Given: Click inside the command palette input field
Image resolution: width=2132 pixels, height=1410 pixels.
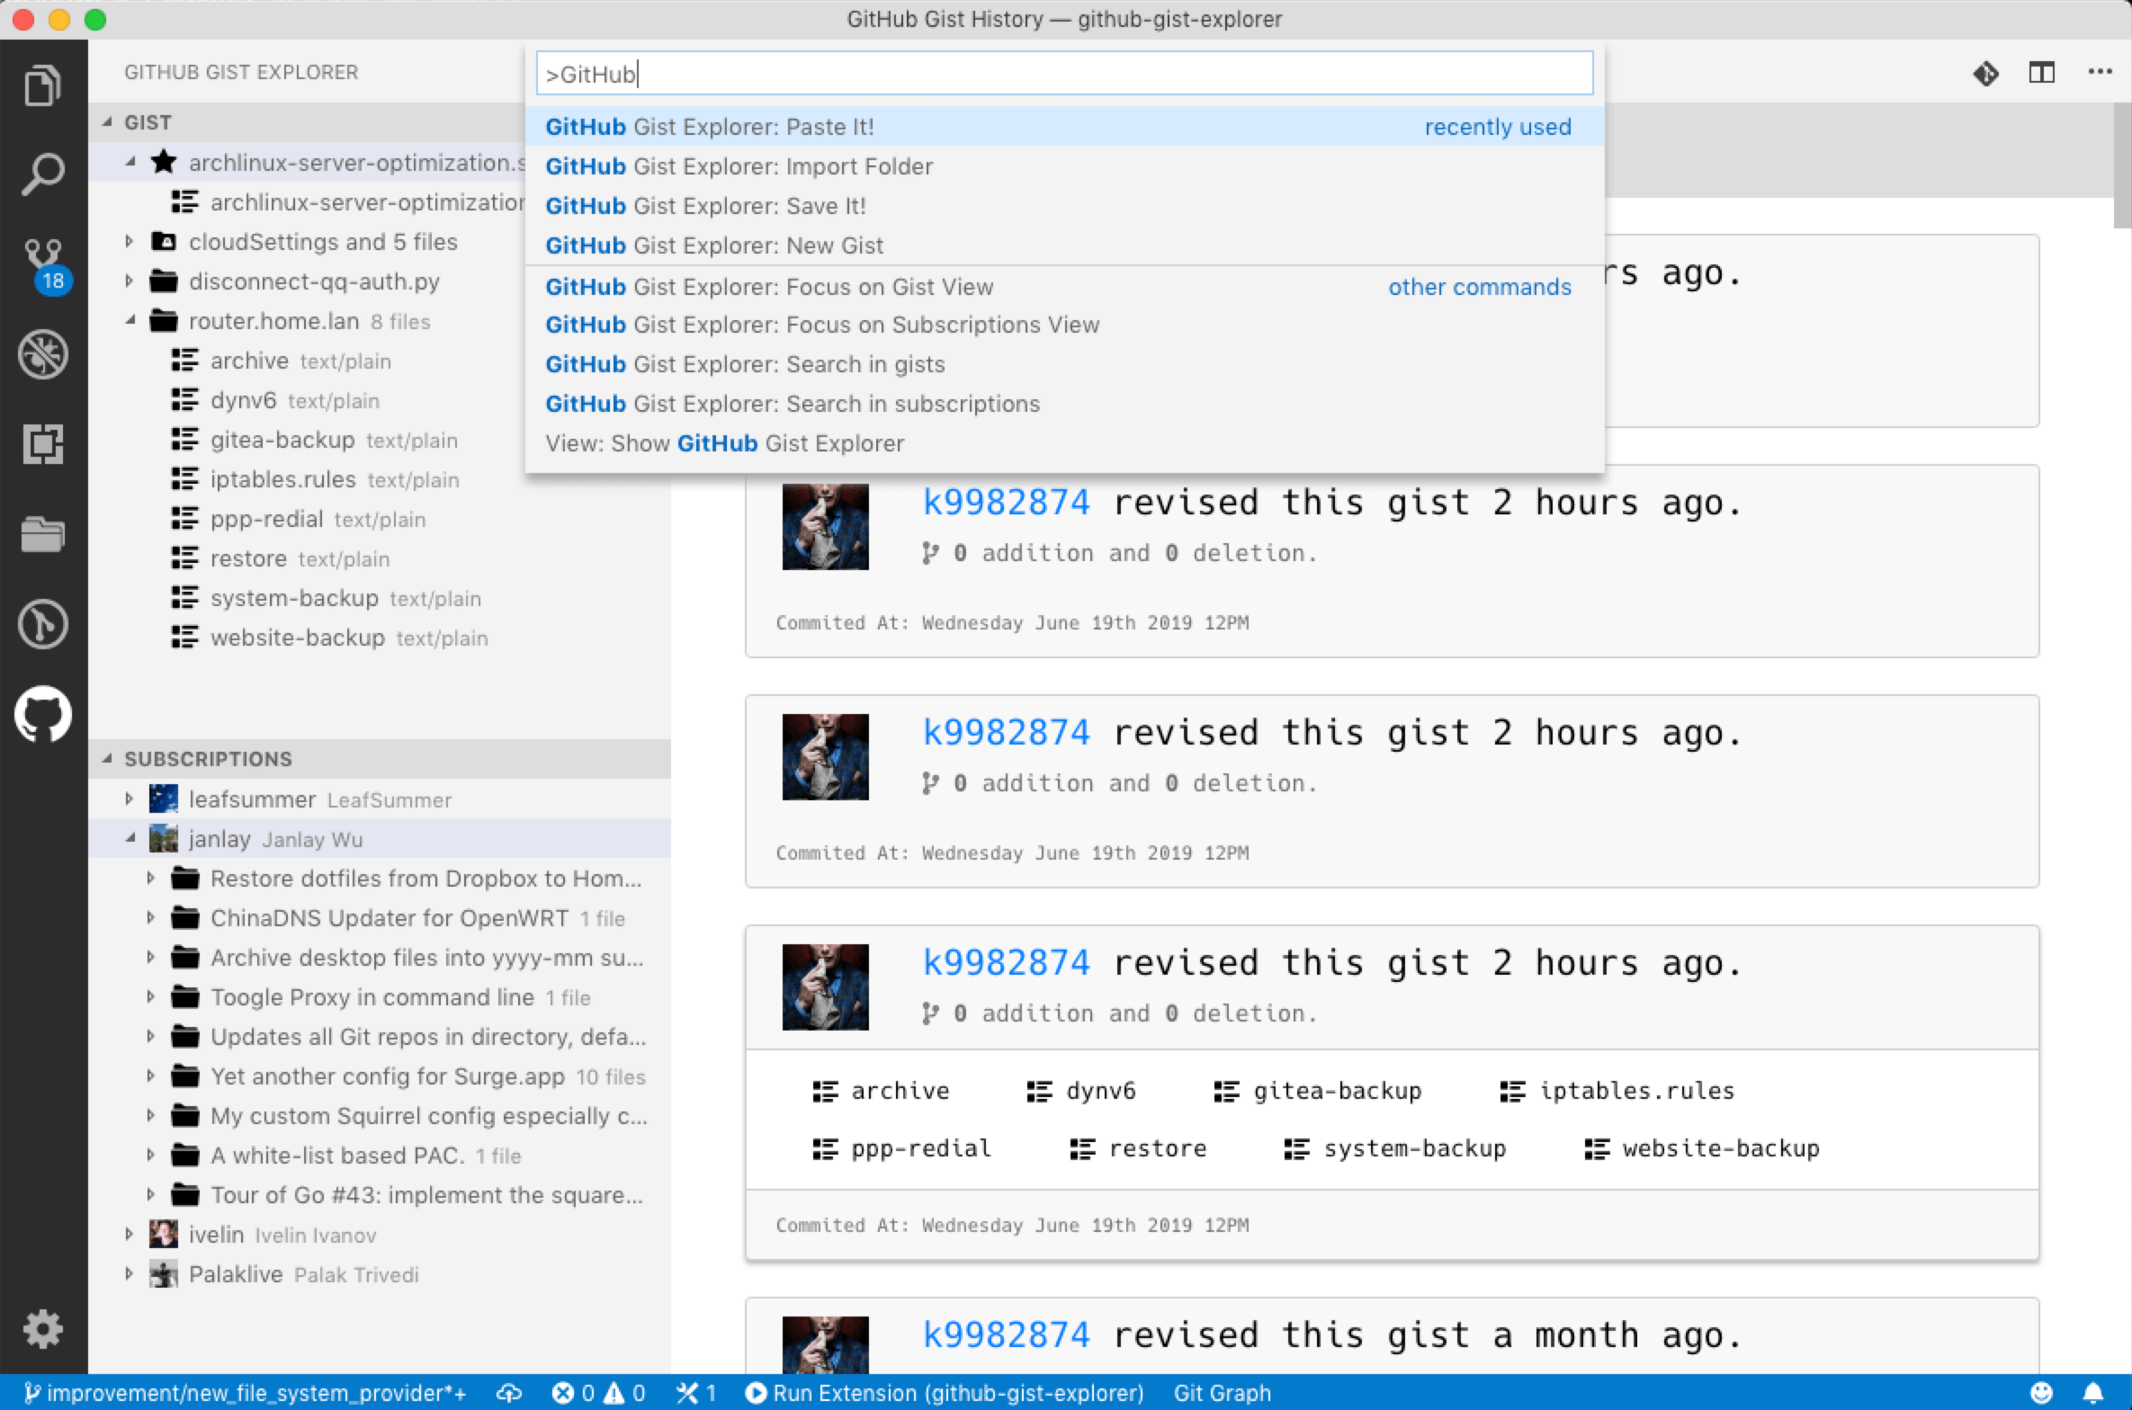Looking at the screenshot, I should coord(1062,74).
